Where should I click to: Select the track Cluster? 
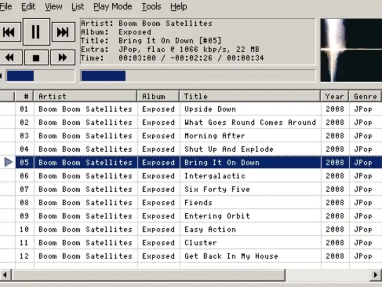tap(201, 243)
